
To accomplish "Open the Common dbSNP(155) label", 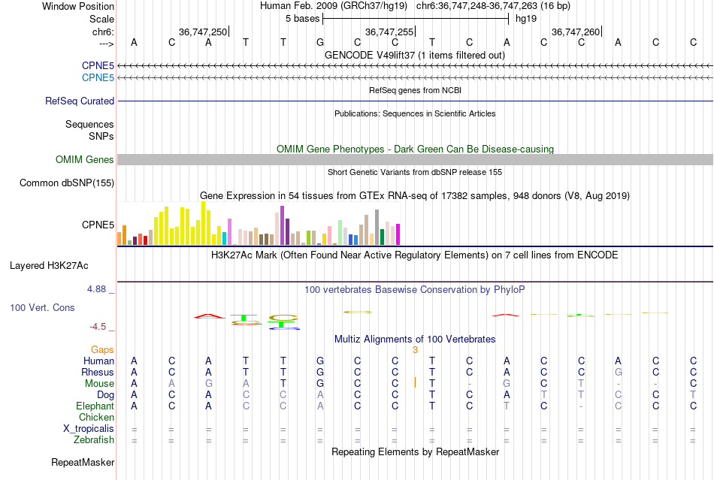I will pyautogui.click(x=67, y=183).
